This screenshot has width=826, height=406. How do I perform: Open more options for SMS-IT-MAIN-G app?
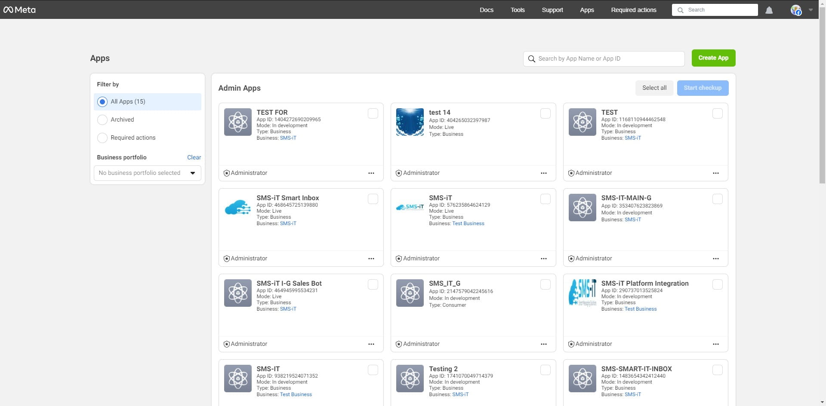pyautogui.click(x=715, y=259)
